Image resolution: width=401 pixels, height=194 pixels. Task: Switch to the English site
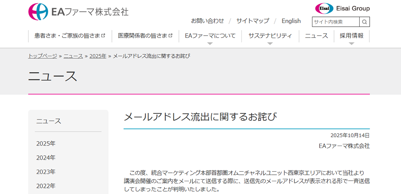(x=291, y=21)
